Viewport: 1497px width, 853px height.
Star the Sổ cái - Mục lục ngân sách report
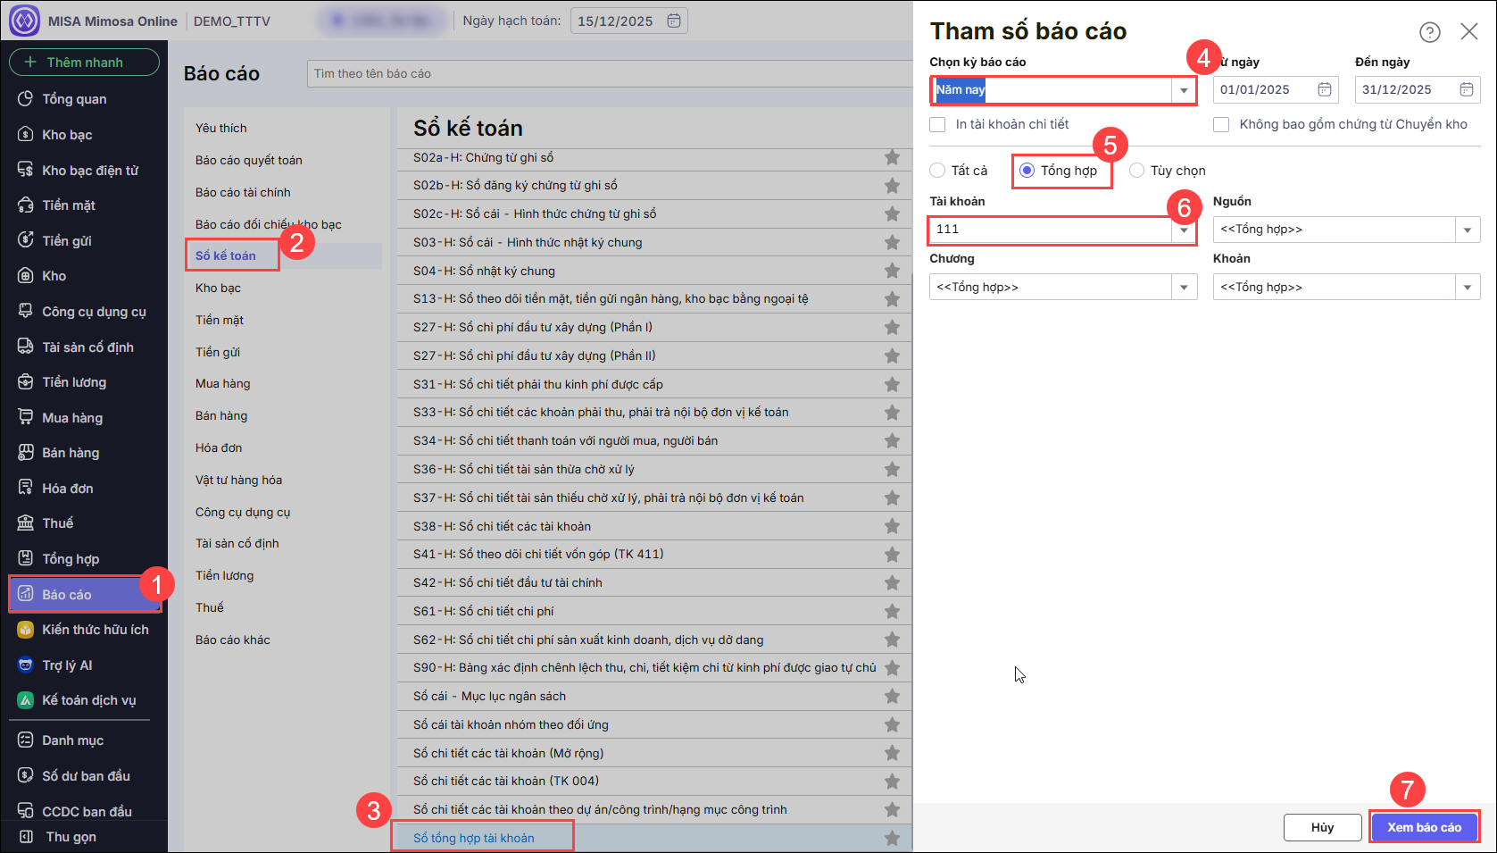coord(891,697)
